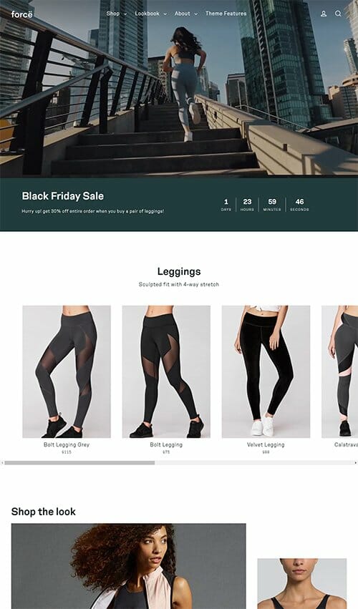Click the force logo
The height and width of the screenshot is (609, 358).
21,14
